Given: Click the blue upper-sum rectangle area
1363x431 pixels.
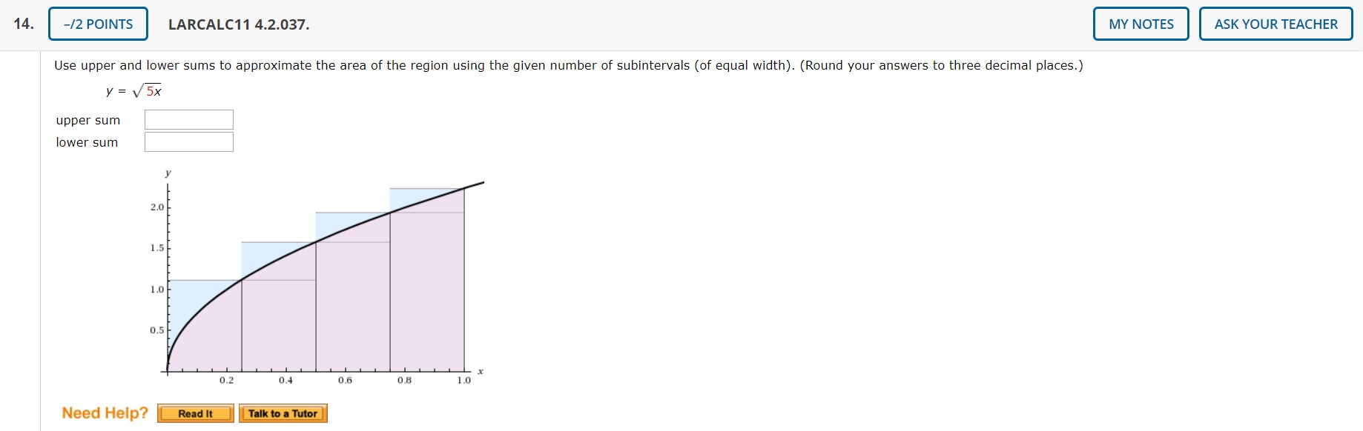Looking at the screenshot, I should tap(412, 196).
